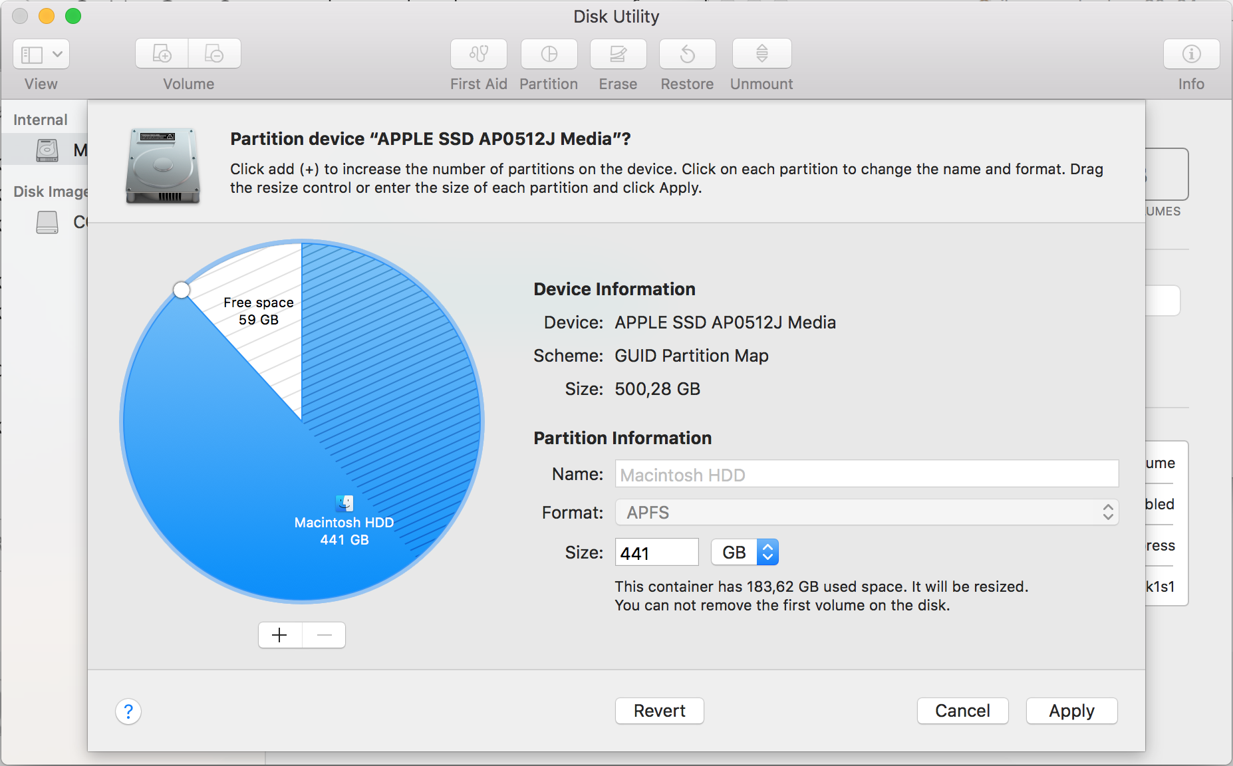Click the hard drive image in the dialog
Image resolution: width=1233 pixels, height=766 pixels.
click(163, 166)
